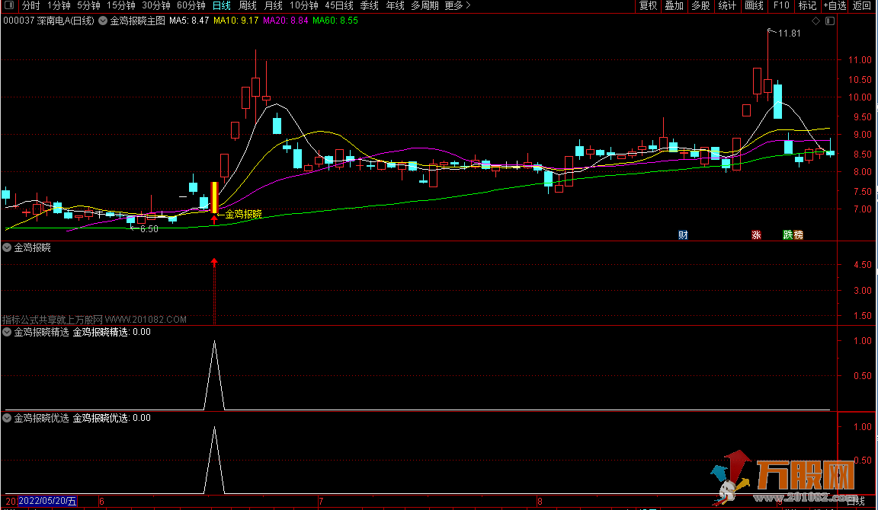Screen dimensions: 878x510
Task: Switch to the 30分钟 period tab
Action: (x=156, y=5)
